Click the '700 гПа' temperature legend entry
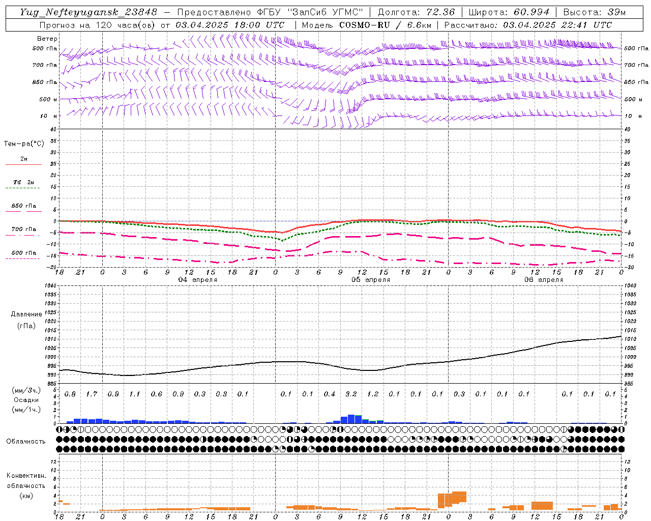The height and width of the screenshot is (521, 651). (x=24, y=229)
